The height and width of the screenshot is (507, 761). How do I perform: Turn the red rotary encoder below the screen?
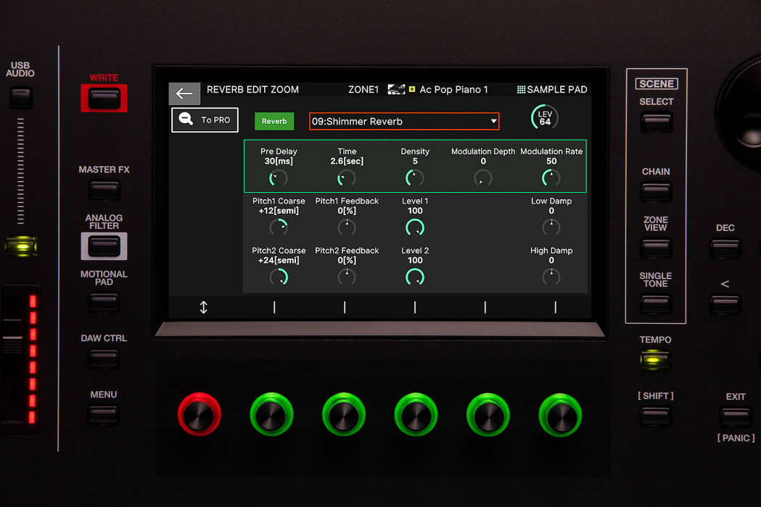click(199, 414)
